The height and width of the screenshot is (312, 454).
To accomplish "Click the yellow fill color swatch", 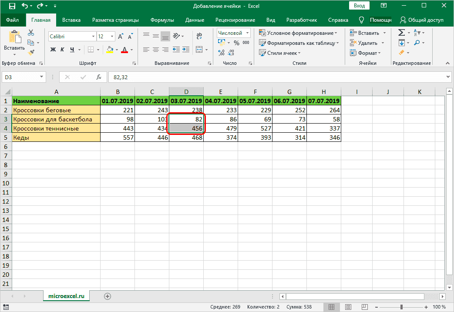I will click(110, 50).
